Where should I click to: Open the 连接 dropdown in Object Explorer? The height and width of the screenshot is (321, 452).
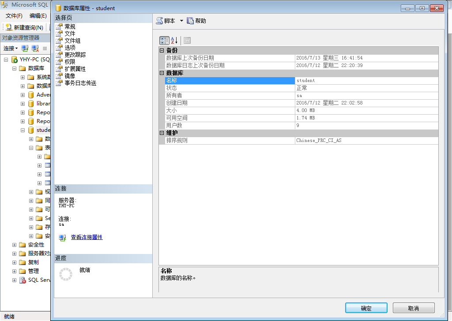[11, 49]
